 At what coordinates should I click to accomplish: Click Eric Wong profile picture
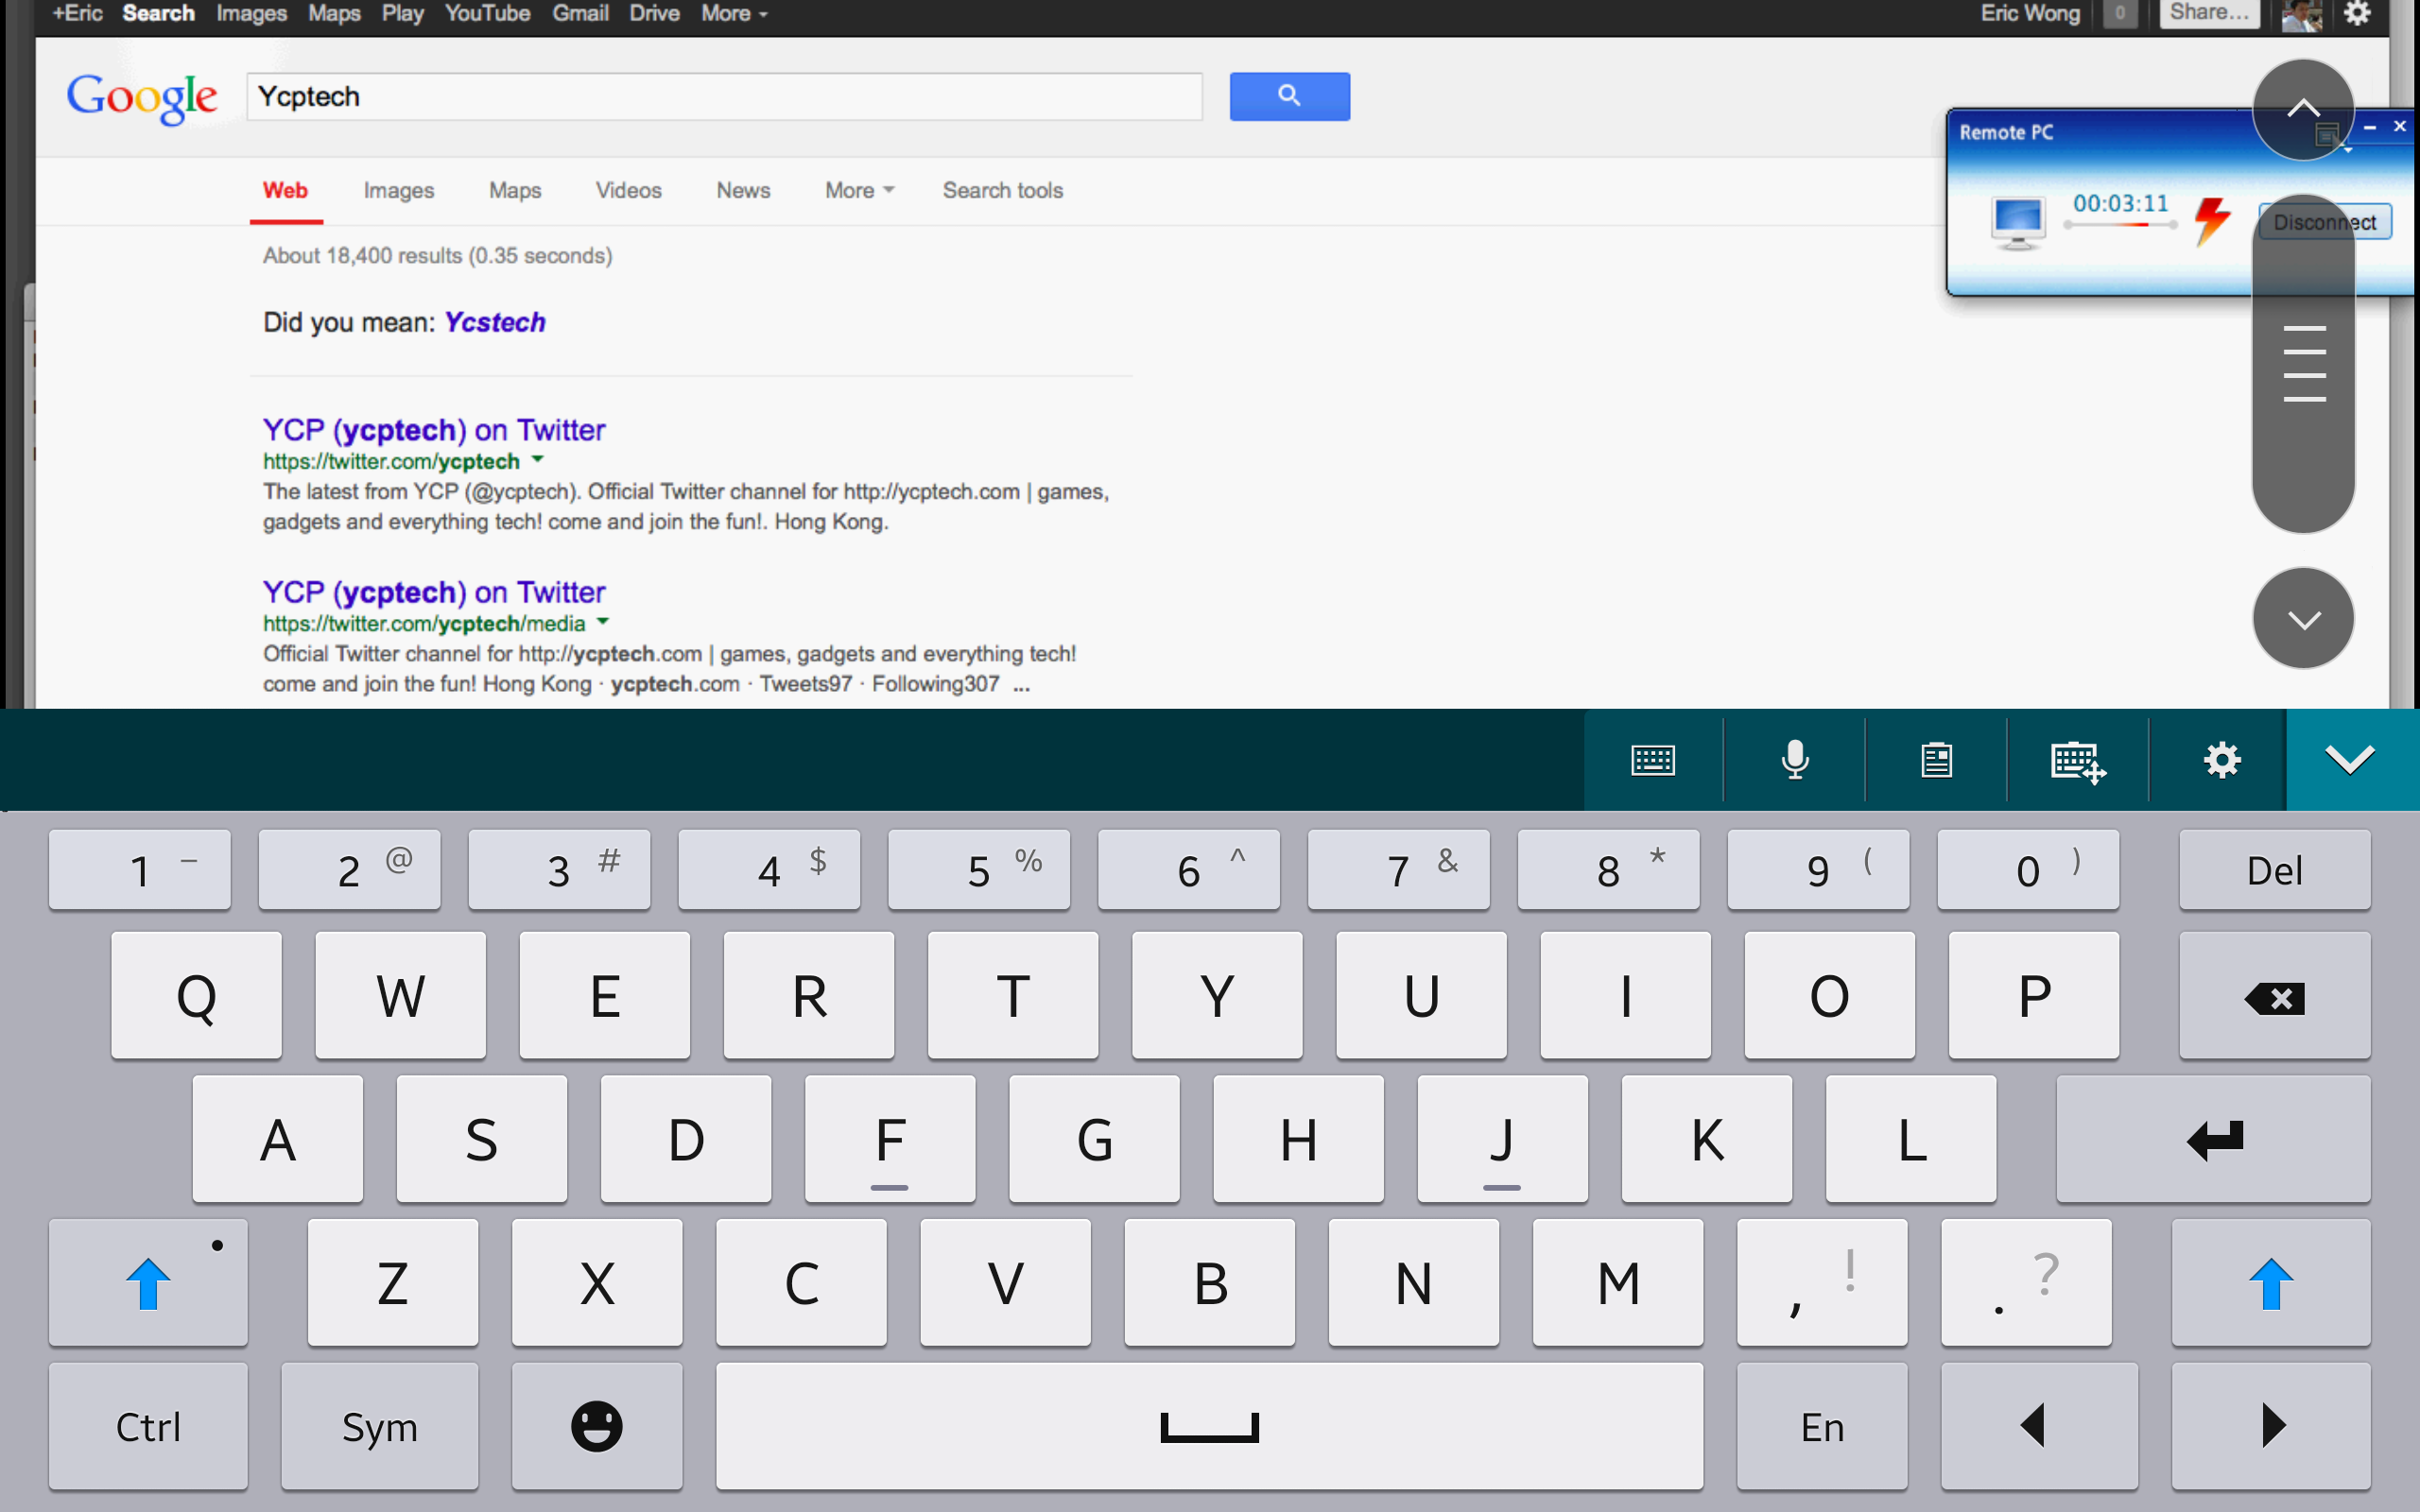tap(2302, 15)
